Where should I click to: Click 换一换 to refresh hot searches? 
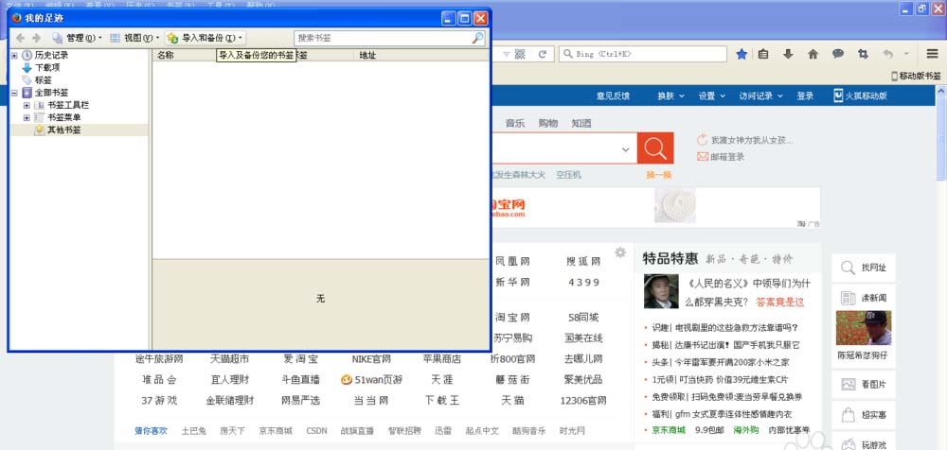tap(659, 175)
